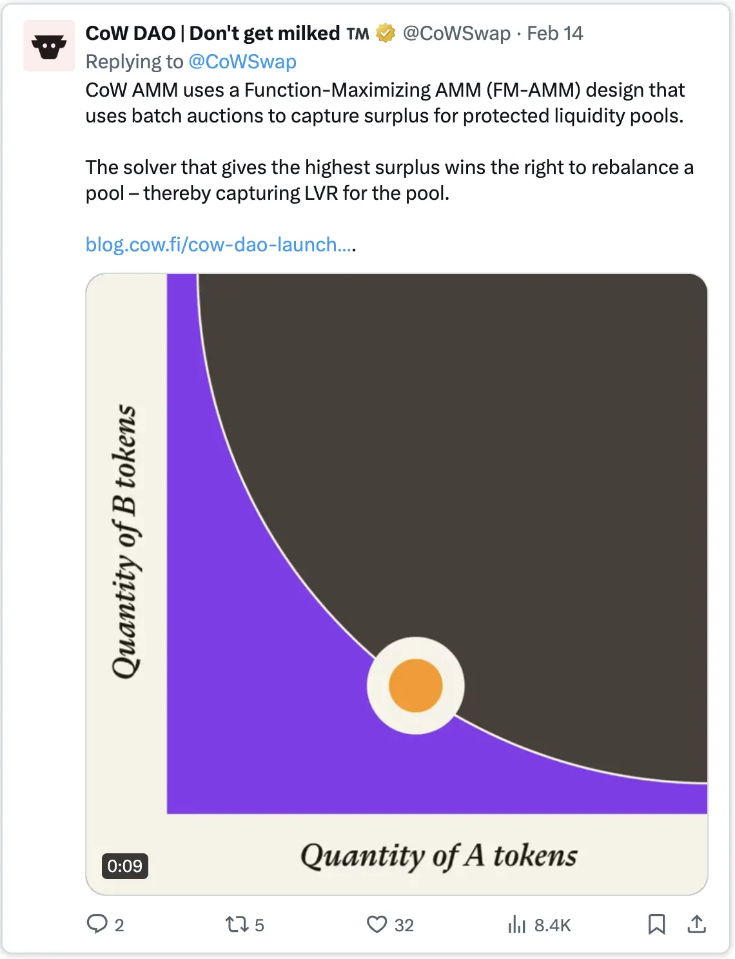Click the purple area below the curve

(258, 709)
